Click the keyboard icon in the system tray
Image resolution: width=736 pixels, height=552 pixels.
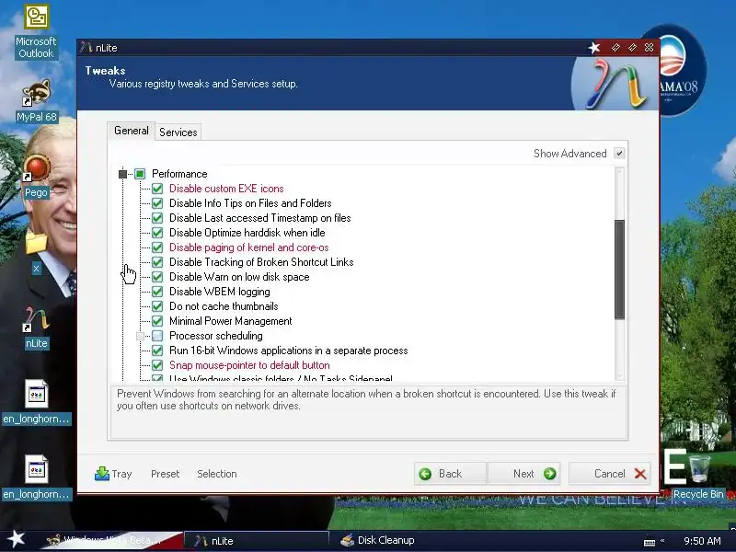650,542
